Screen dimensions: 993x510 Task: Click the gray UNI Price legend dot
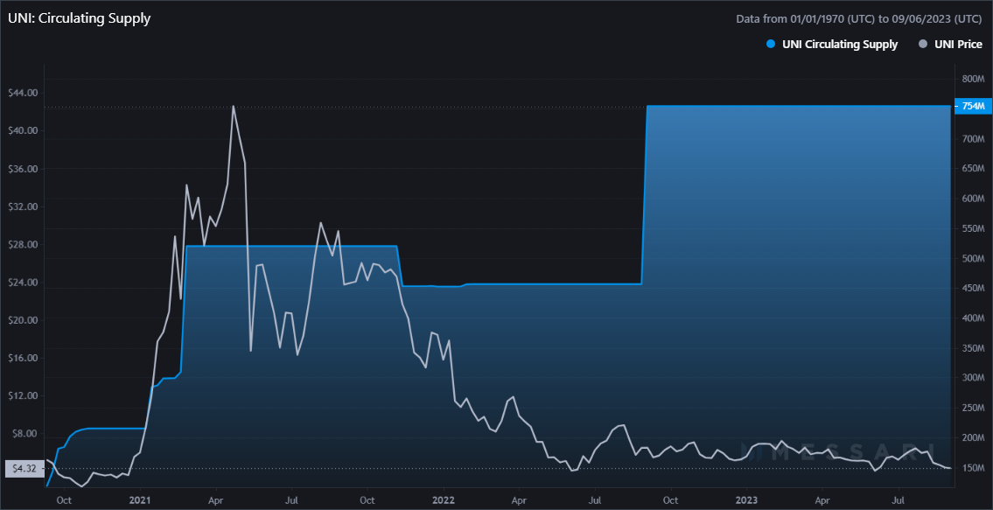click(922, 45)
